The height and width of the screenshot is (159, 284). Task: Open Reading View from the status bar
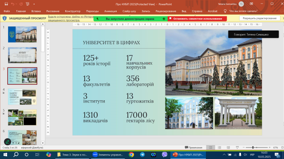(x=228, y=148)
